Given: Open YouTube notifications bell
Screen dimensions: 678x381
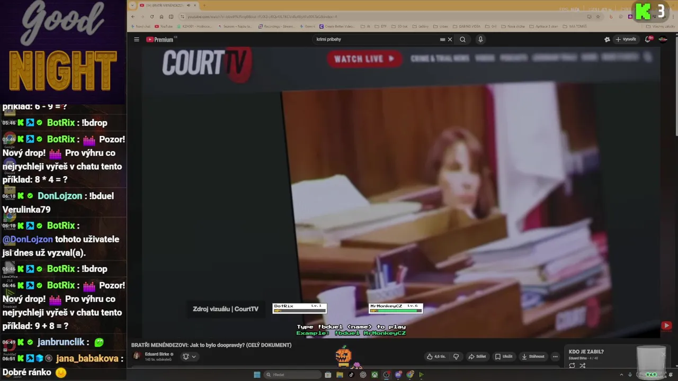Looking at the screenshot, I should [x=648, y=40].
